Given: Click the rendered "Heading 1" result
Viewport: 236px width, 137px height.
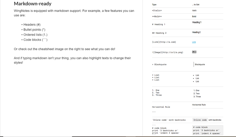Looking at the screenshot, I should click(196, 22).
